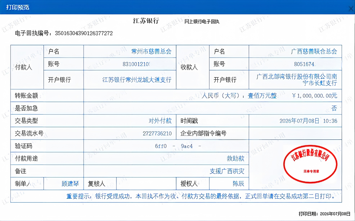
Task: Click the 重要提示 notice text
Action: 201,196
